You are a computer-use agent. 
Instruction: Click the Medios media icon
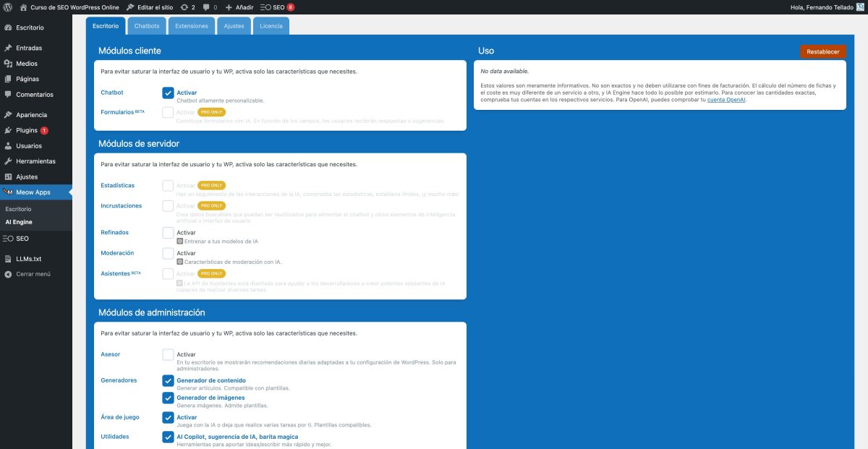click(8, 64)
